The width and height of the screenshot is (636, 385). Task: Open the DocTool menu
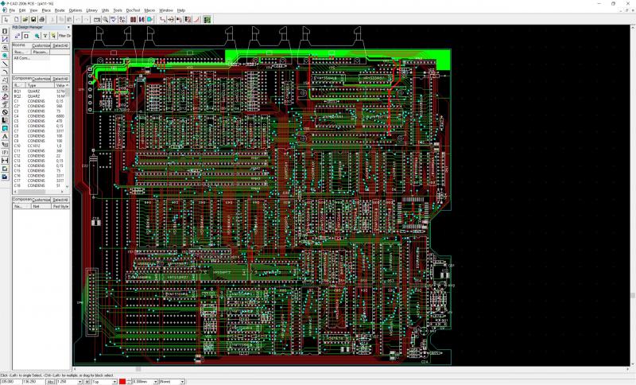[x=132, y=10]
